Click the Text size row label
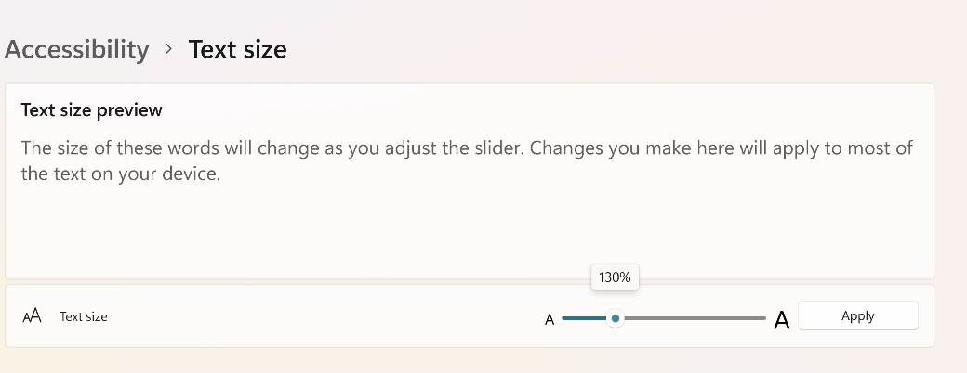Screen dimensions: 967x373 tap(84, 316)
